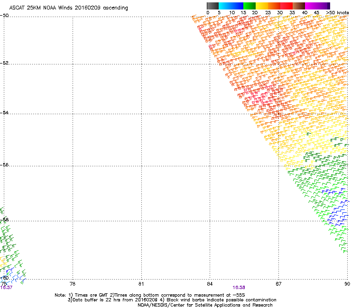The image size is (351, 308).
Task: Click the orange 25–30 knots color segment
Action: [x=274, y=6]
